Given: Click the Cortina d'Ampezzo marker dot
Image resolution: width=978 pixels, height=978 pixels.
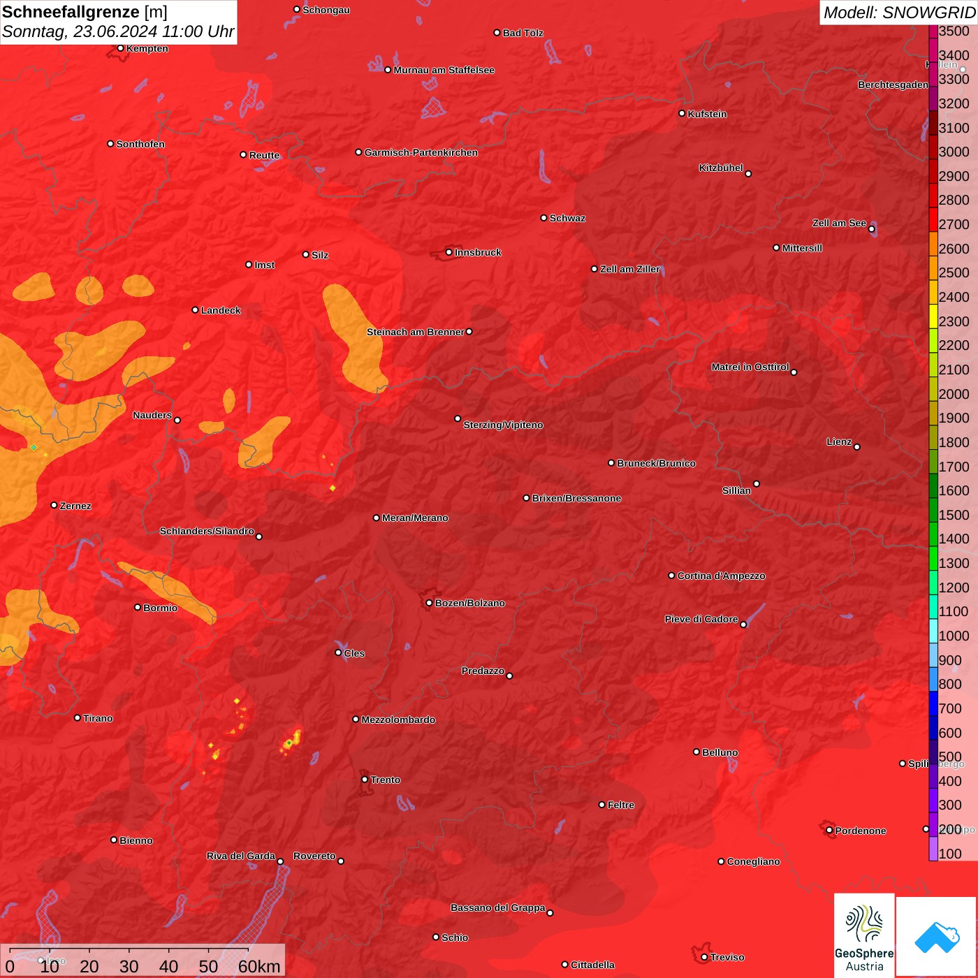Looking at the screenshot, I should (671, 576).
